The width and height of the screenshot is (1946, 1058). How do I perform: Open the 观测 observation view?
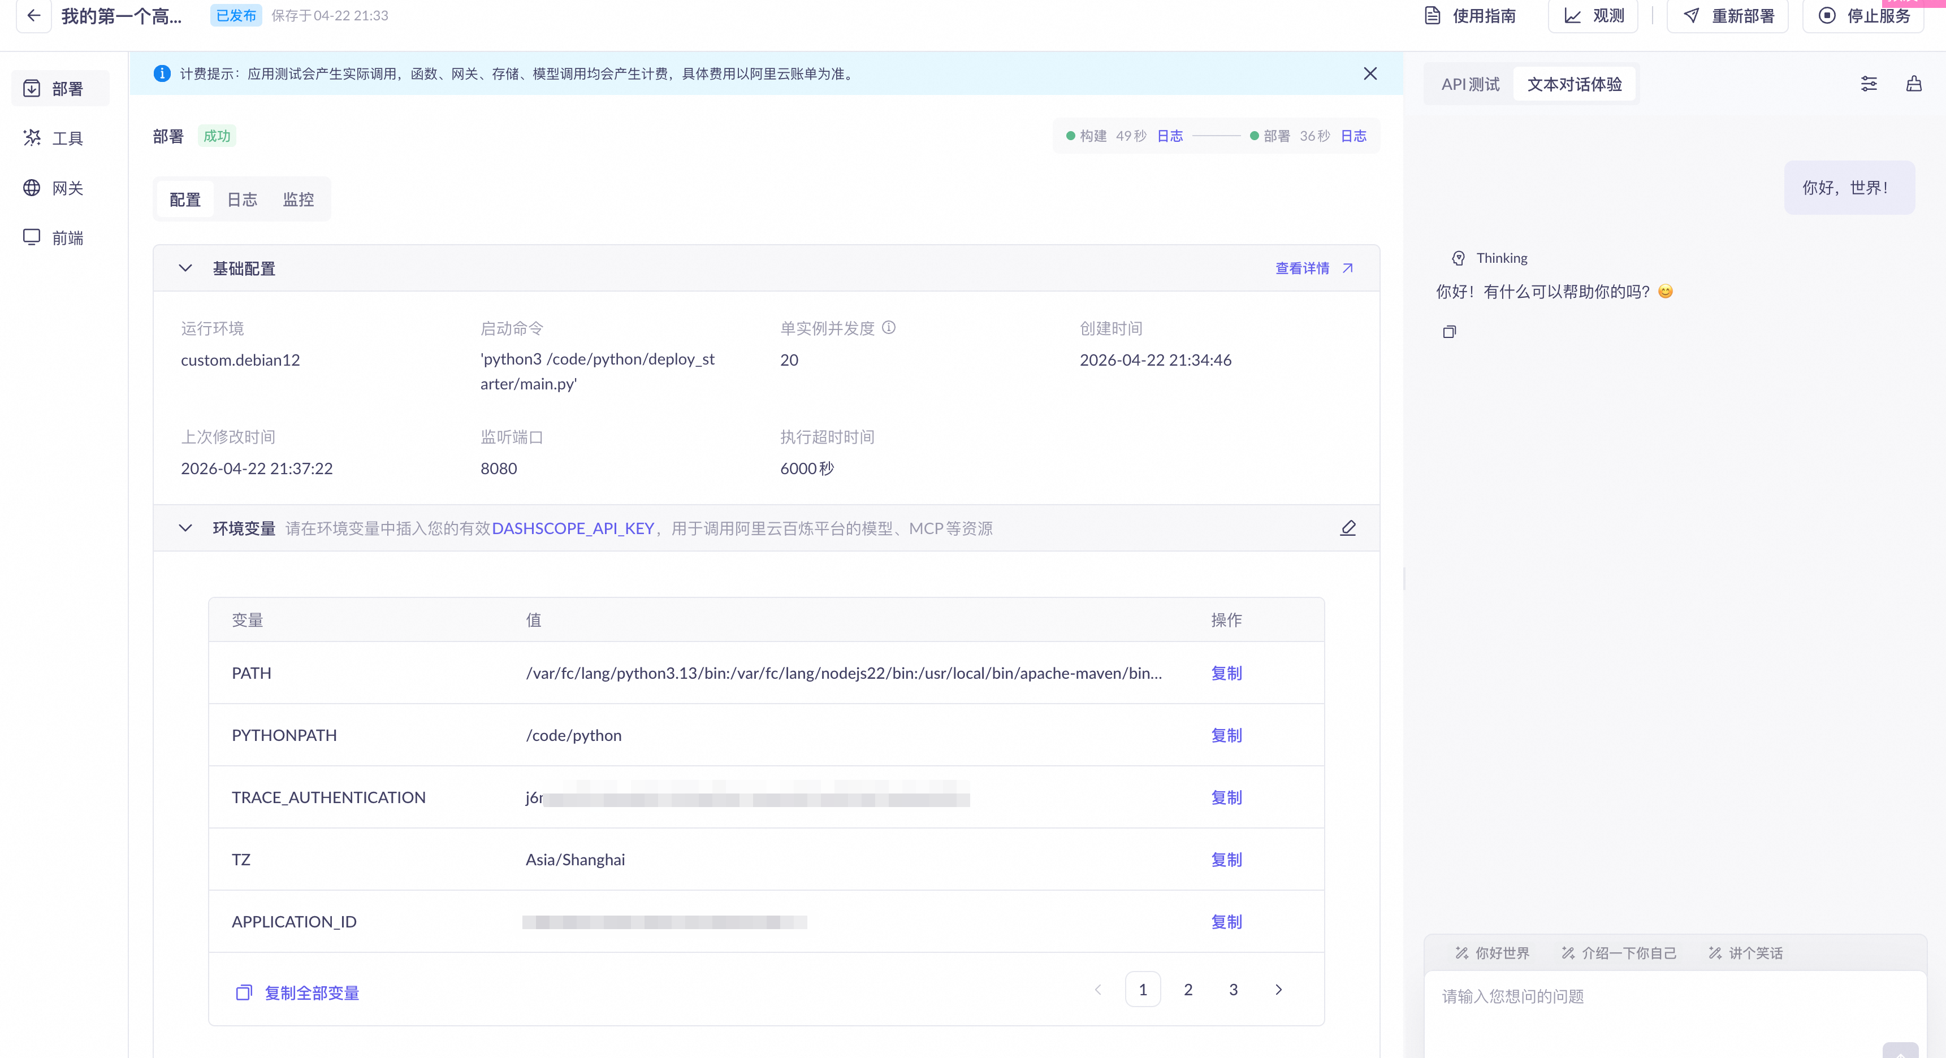[x=1593, y=16]
